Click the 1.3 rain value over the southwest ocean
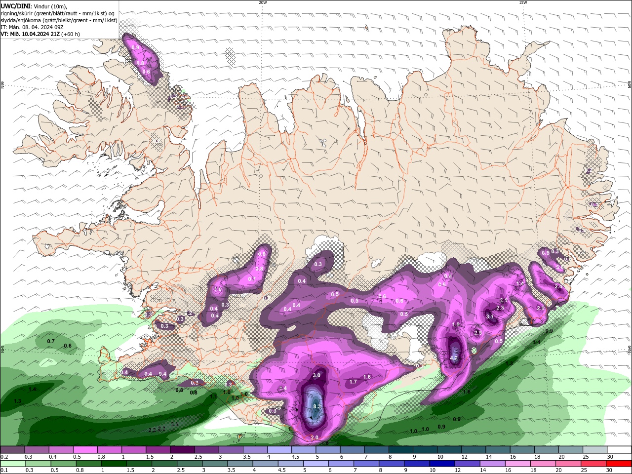Screen dimensions: 632x474 [17, 401]
